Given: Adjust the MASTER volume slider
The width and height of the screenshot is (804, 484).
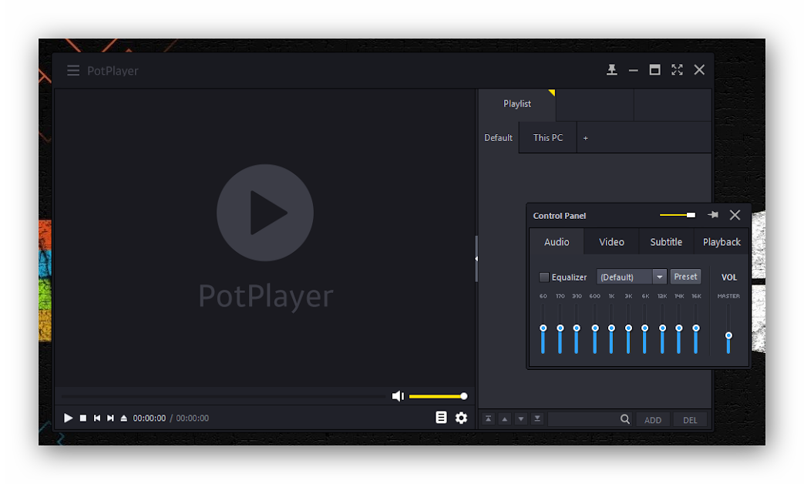Looking at the screenshot, I should pos(728,335).
